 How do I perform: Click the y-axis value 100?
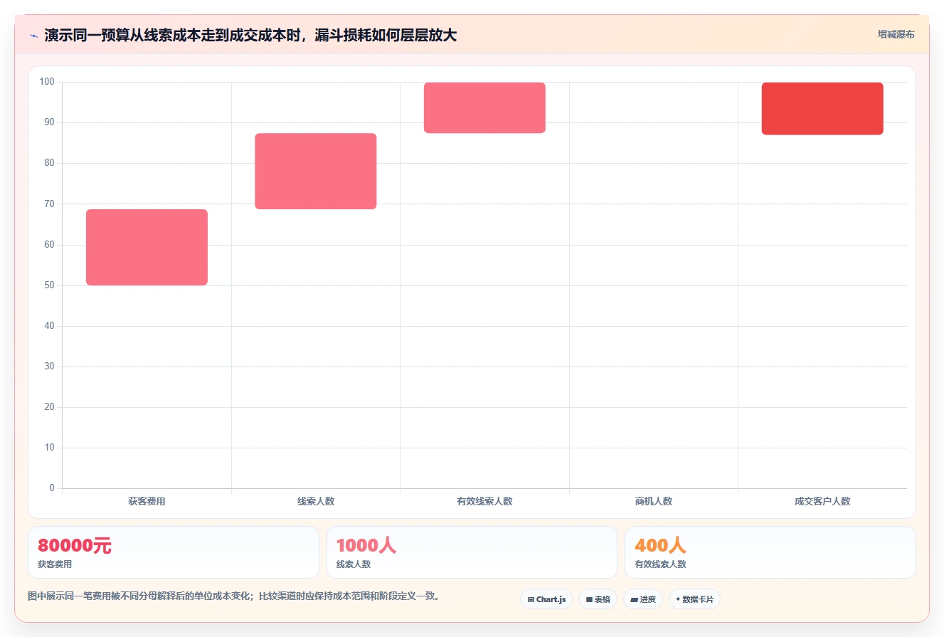click(x=47, y=82)
